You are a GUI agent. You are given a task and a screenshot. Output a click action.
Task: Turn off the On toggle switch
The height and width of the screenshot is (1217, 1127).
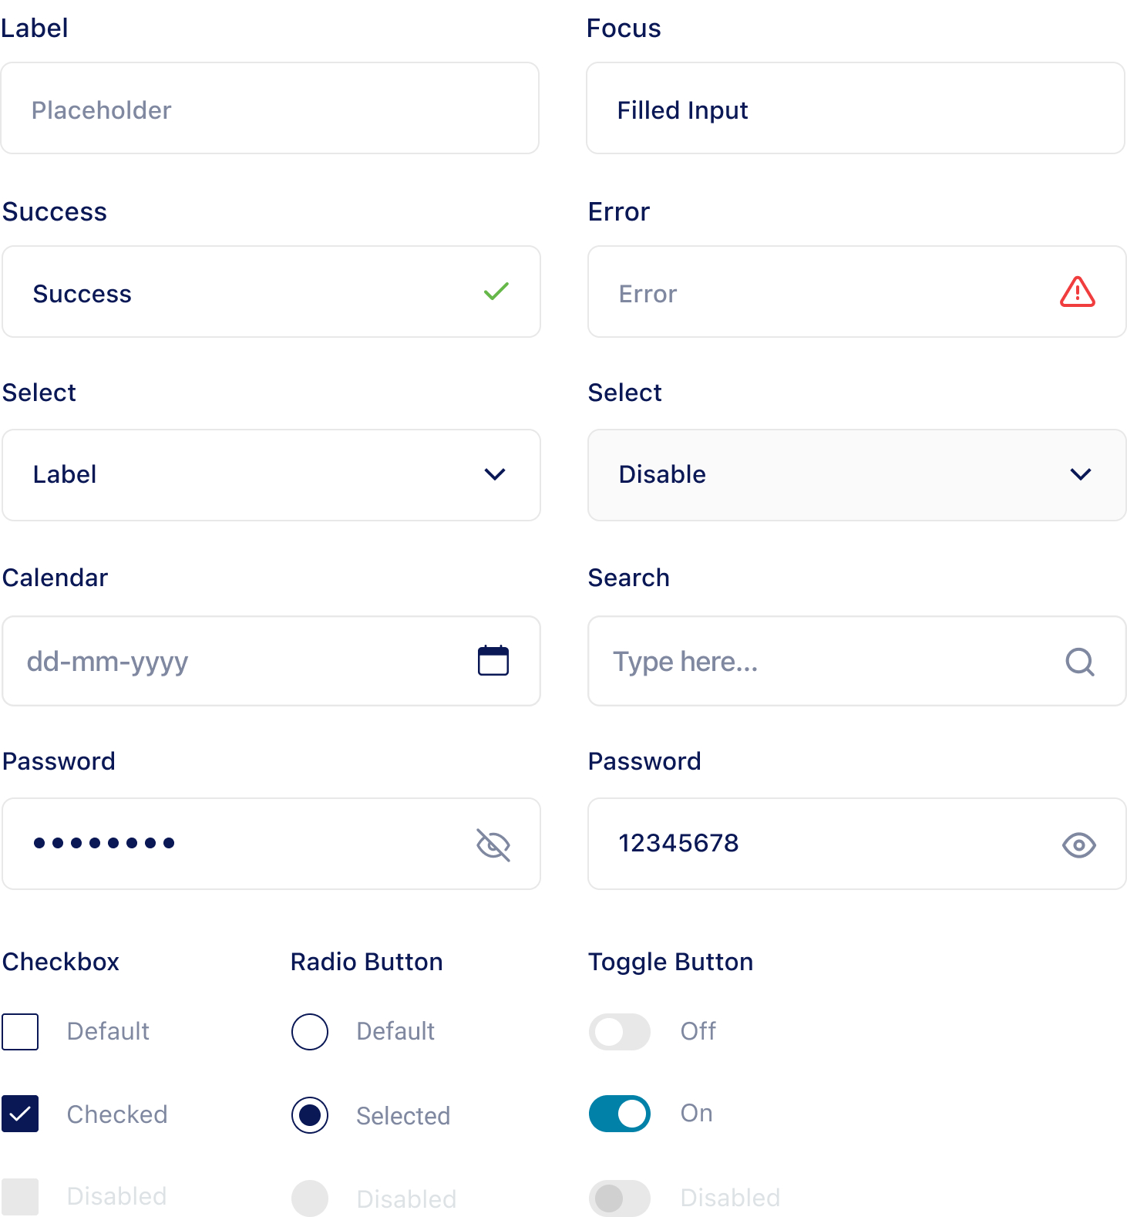[x=620, y=1114]
